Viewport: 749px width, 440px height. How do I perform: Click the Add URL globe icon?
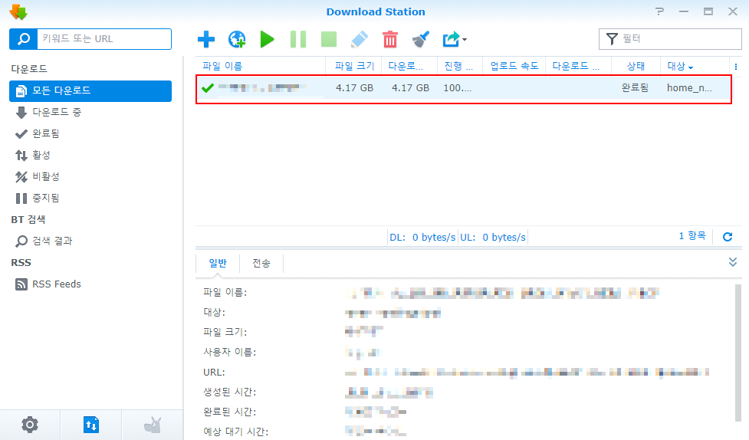pos(237,39)
